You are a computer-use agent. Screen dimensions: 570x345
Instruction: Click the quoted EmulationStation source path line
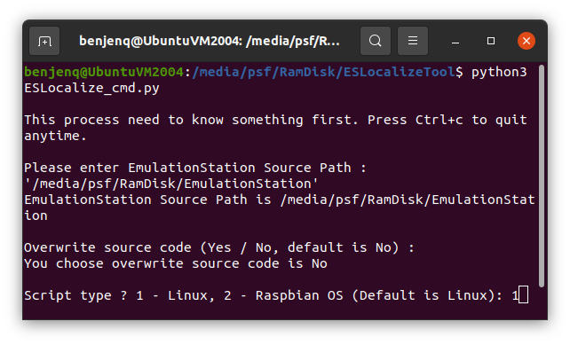pos(171,184)
